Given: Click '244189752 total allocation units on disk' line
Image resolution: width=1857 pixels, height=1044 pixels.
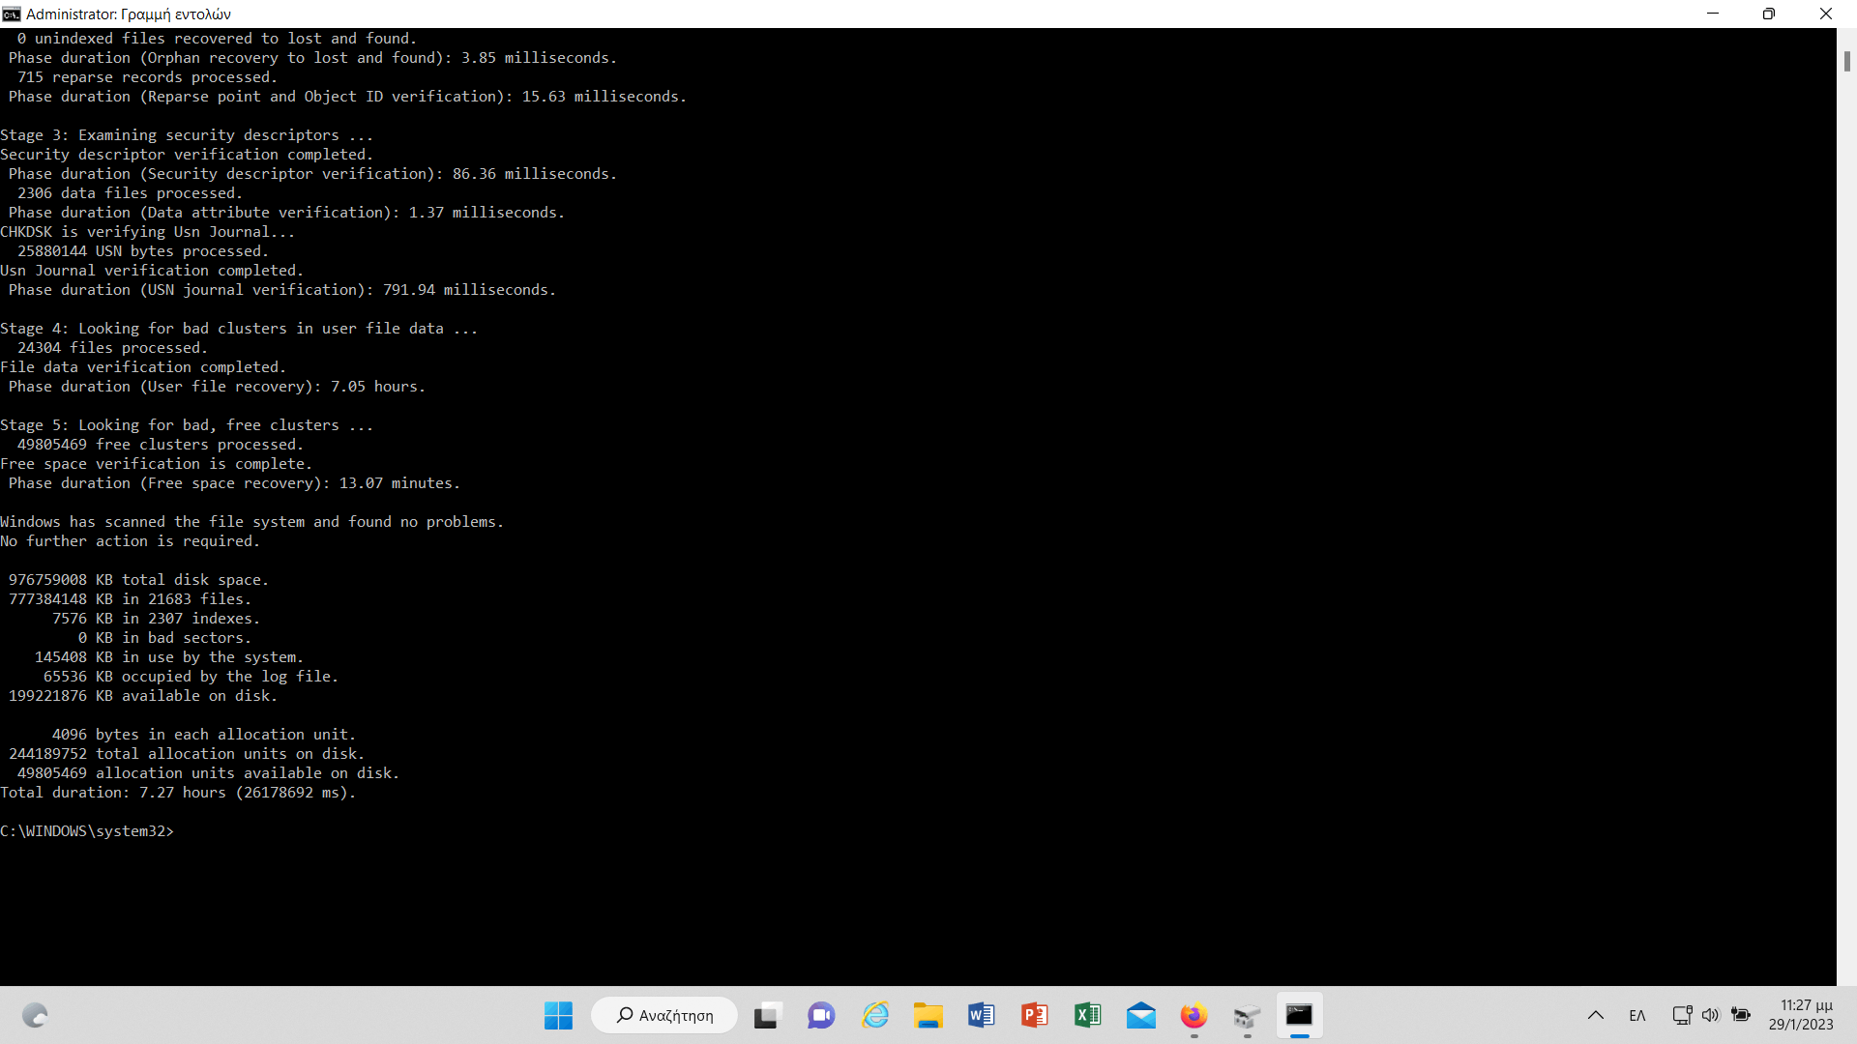Looking at the screenshot, I should [187, 754].
